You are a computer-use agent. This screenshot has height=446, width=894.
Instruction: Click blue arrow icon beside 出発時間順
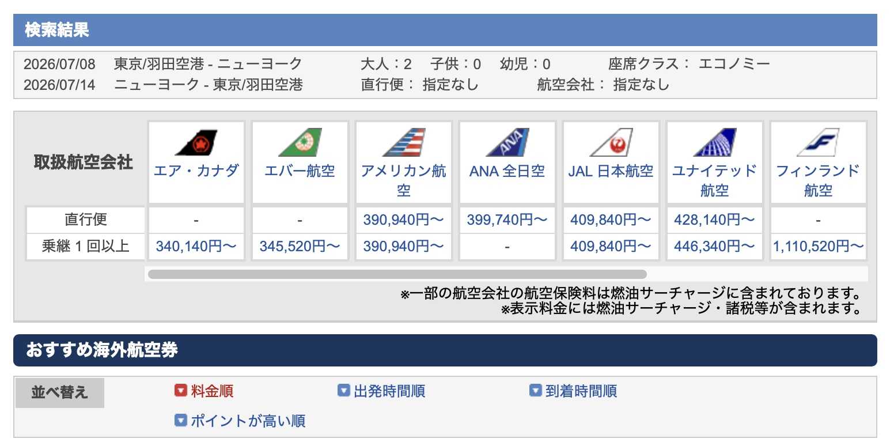coord(344,391)
